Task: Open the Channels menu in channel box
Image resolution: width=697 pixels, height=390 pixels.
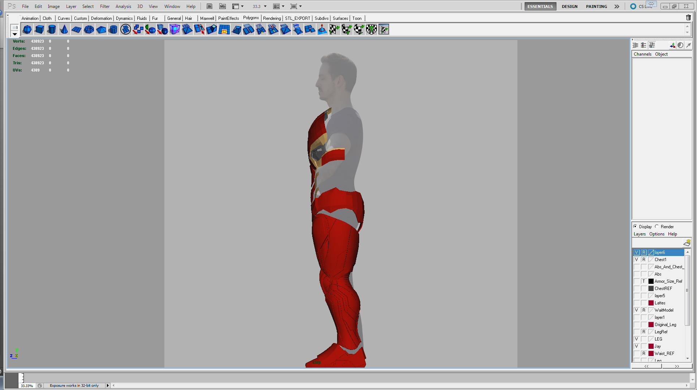Action: (642, 54)
